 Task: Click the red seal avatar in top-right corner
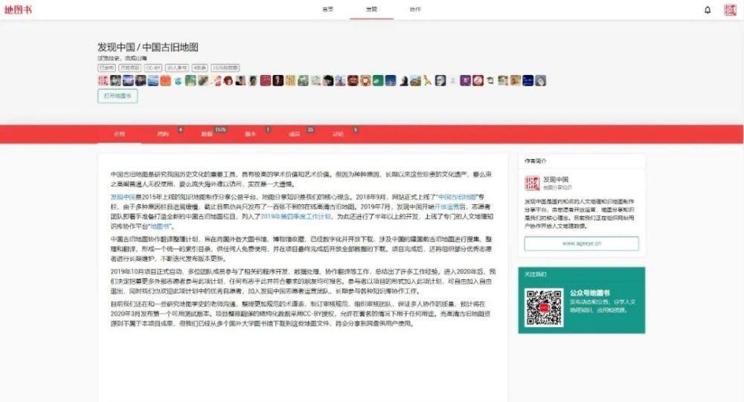pos(731,10)
